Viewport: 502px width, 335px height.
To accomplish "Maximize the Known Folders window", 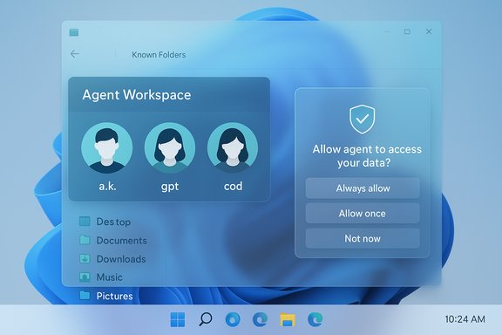I will 407,31.
